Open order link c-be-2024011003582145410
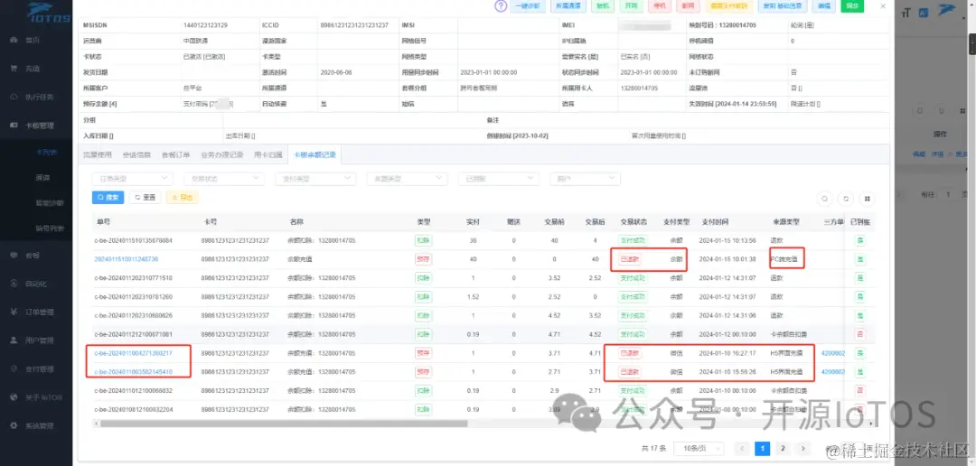The width and height of the screenshot is (976, 466). pyautogui.click(x=133, y=372)
